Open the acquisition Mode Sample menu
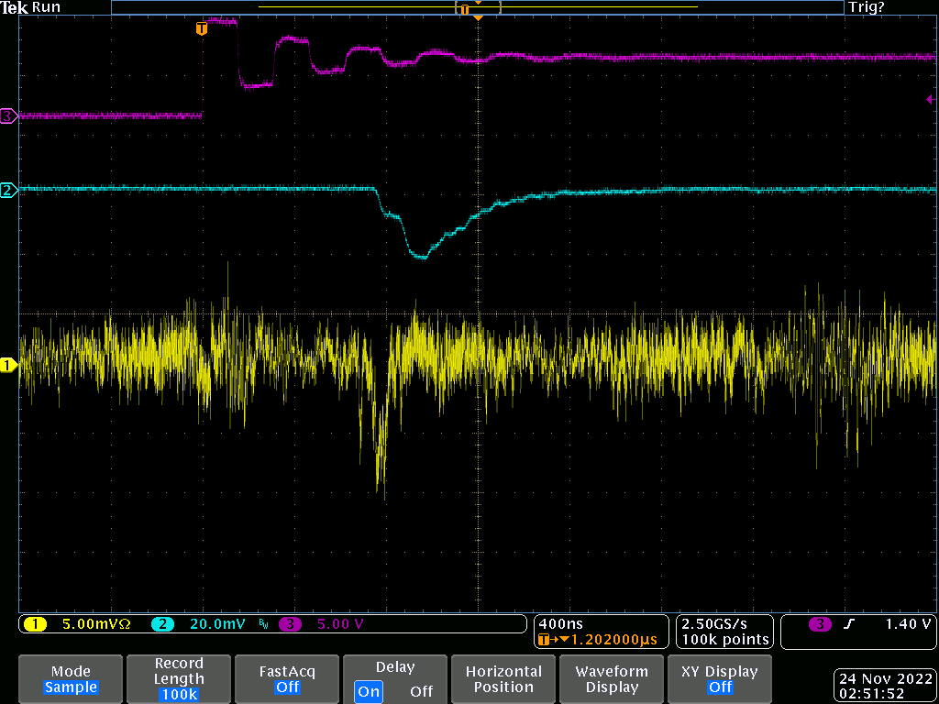 click(x=71, y=679)
